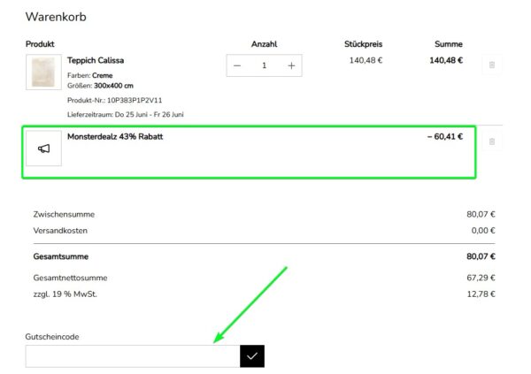This screenshot has height=374, width=531.
Task: Increase quantity with the plus button
Action: coord(291,65)
